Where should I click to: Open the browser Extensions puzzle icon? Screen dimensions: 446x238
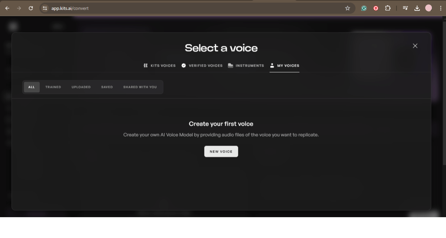[x=388, y=8]
